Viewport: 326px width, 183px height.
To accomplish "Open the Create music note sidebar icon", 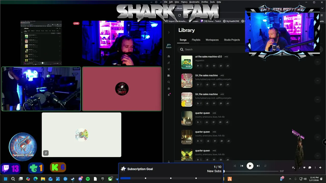I will pyautogui.click(x=169, y=63).
